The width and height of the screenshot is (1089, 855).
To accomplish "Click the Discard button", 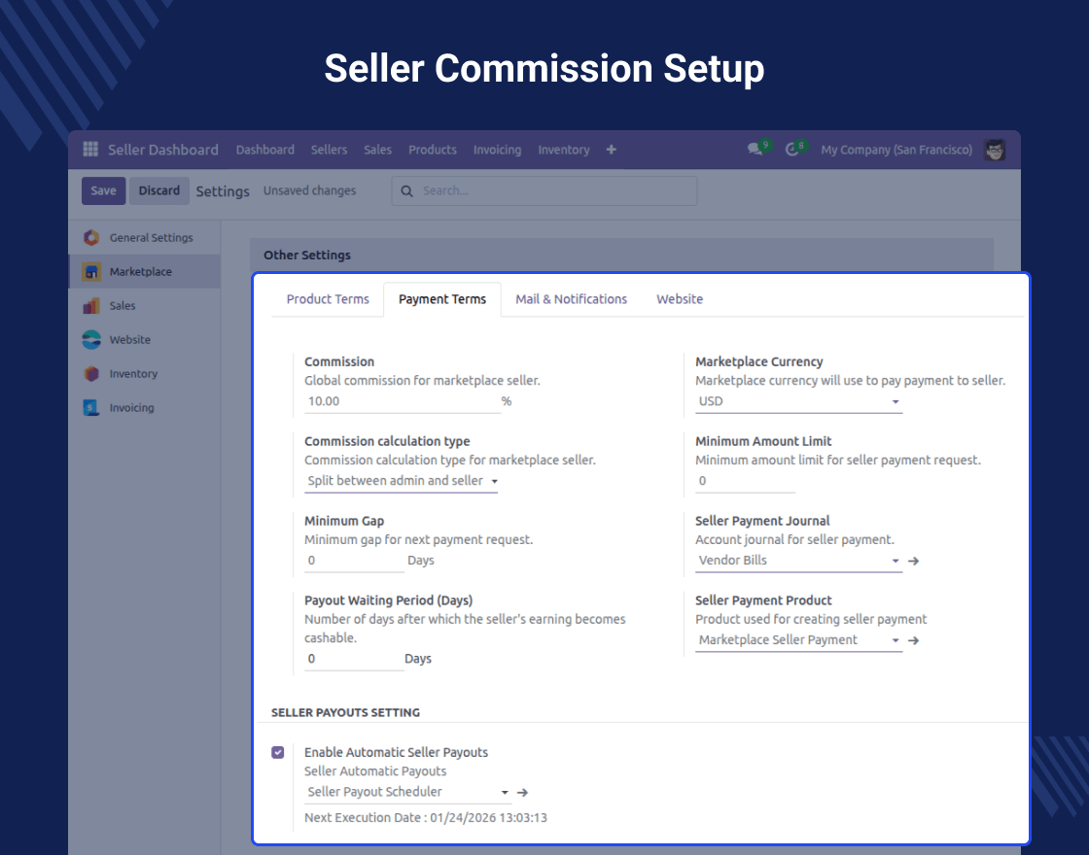I will (x=159, y=190).
